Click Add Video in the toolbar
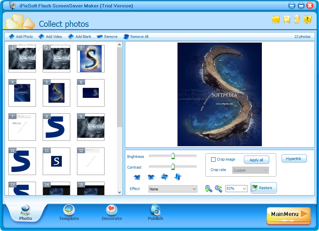This screenshot has height=231, width=319. 50,37
